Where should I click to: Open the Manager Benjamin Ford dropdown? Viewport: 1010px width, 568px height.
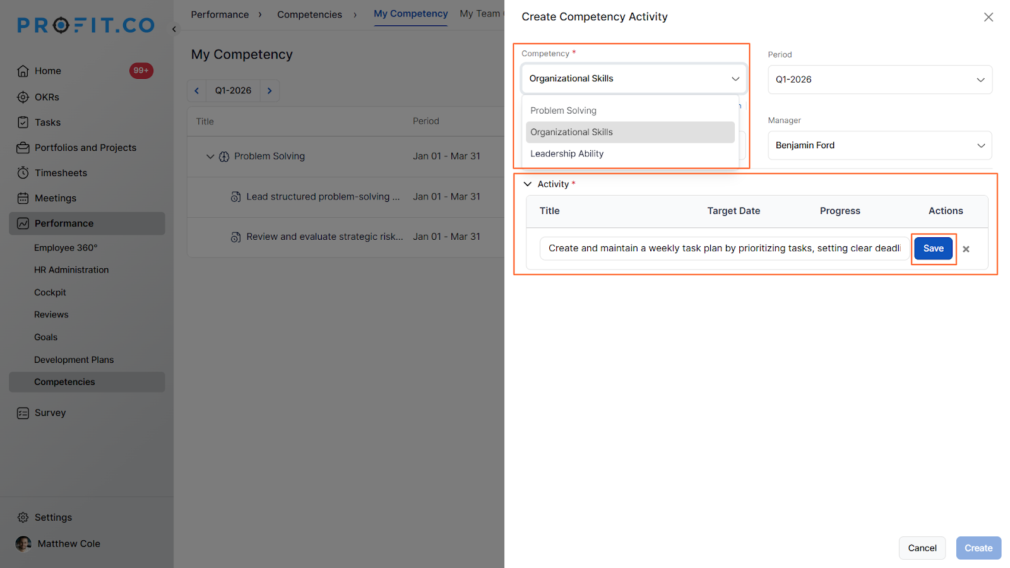[879, 145]
